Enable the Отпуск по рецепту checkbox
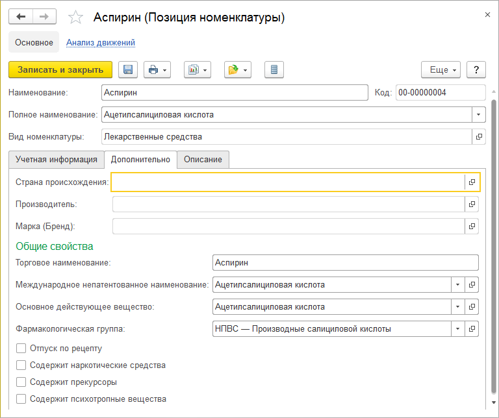The height and width of the screenshot is (418, 499). click(x=21, y=348)
